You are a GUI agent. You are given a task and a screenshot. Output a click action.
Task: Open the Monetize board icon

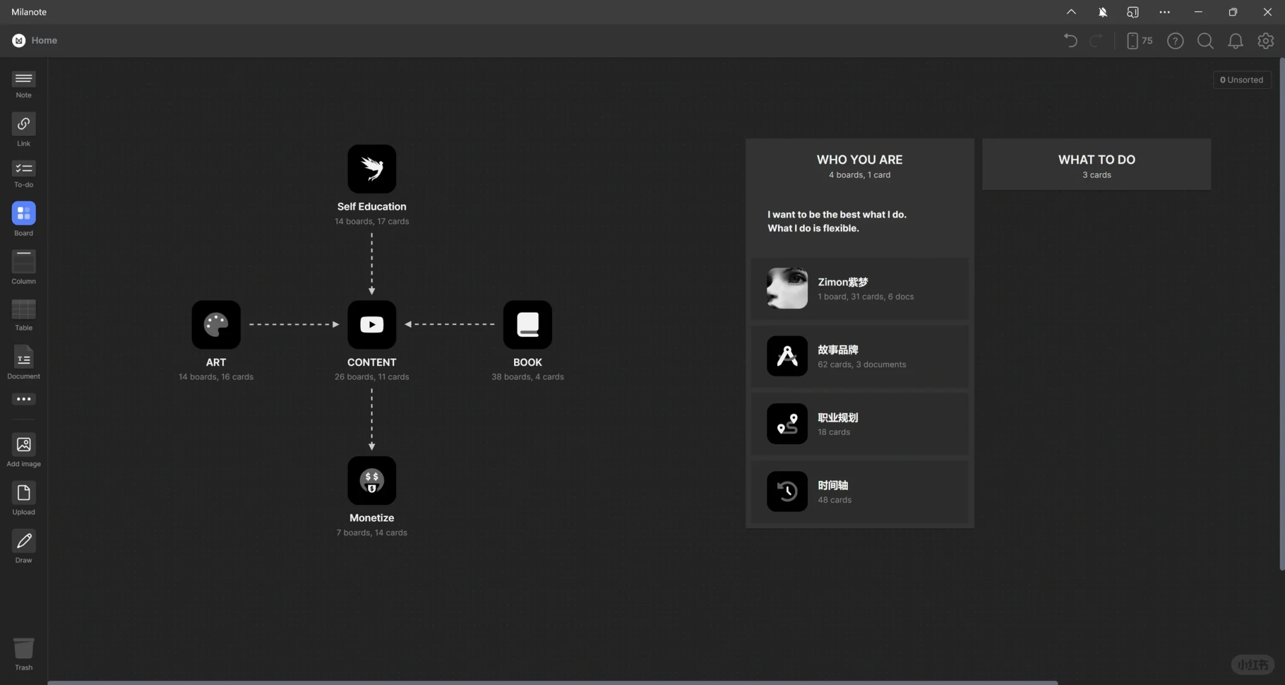click(x=372, y=481)
